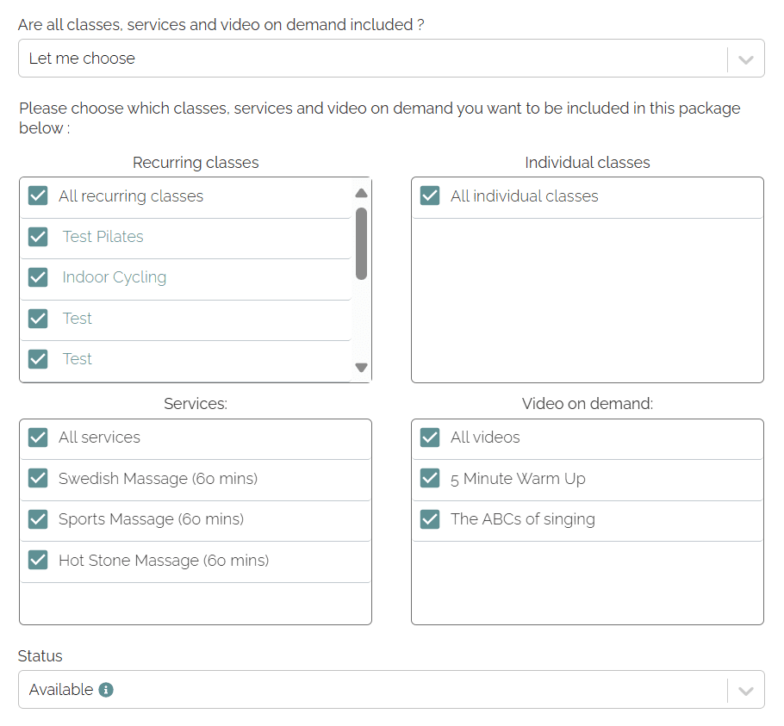The width and height of the screenshot is (784, 726).
Task: Toggle Hot Stone Massage (60 mins) checkbox
Action: (38, 561)
